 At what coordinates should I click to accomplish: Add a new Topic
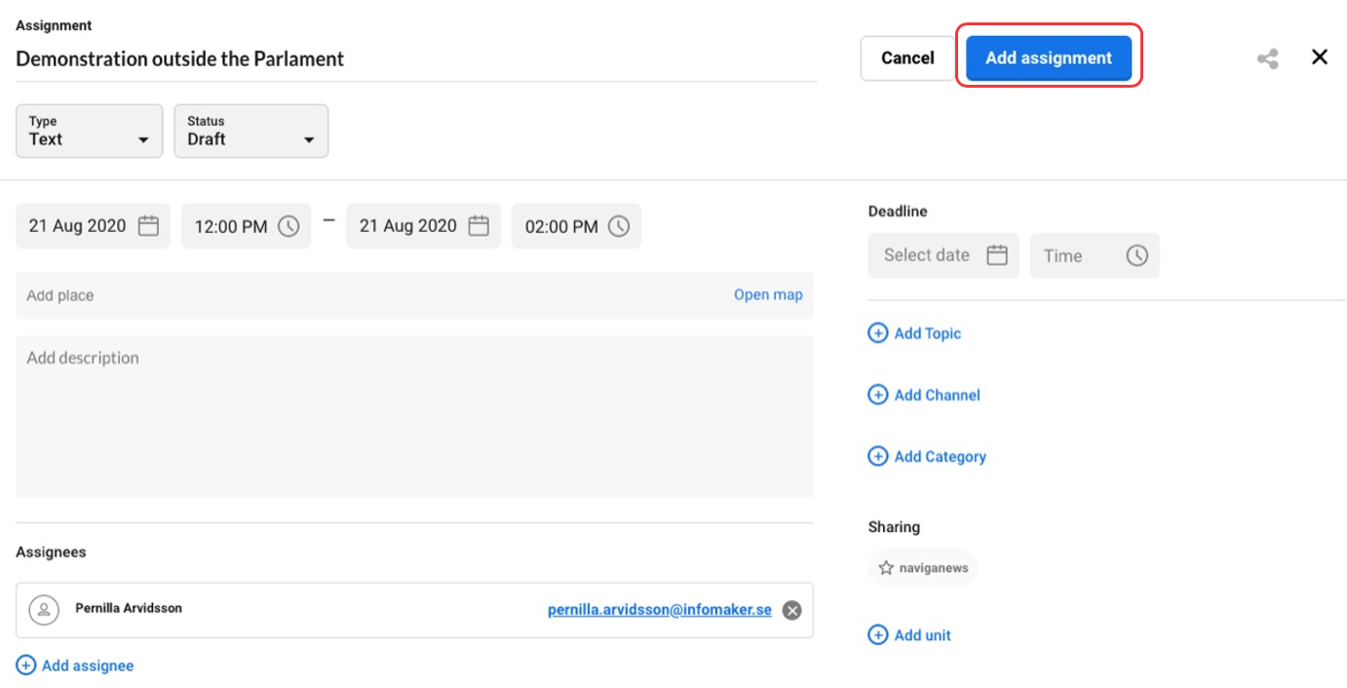(914, 333)
